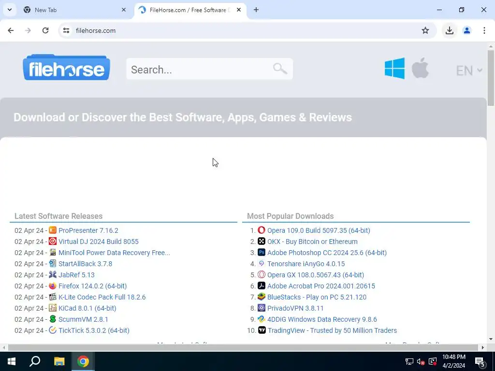The image size is (495, 371).
Task: Select the Apple Mac platform icon
Action: (420, 68)
